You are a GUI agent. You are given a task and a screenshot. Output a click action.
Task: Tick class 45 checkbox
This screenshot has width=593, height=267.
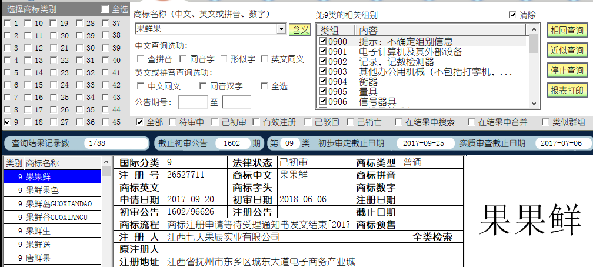[x=105, y=122]
